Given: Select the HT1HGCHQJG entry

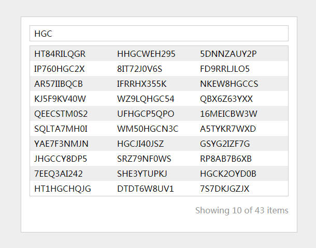Looking at the screenshot, I should [x=63, y=189].
